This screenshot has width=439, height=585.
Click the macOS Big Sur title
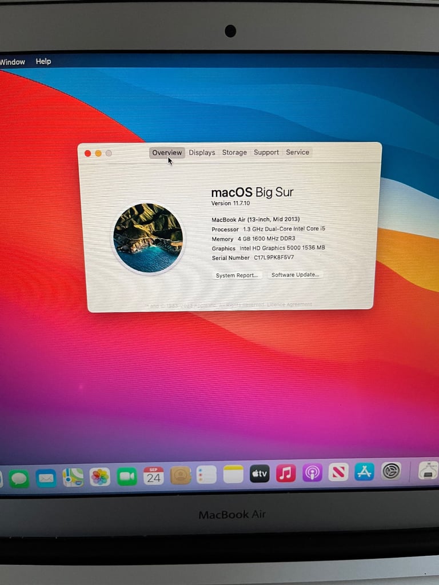point(252,193)
